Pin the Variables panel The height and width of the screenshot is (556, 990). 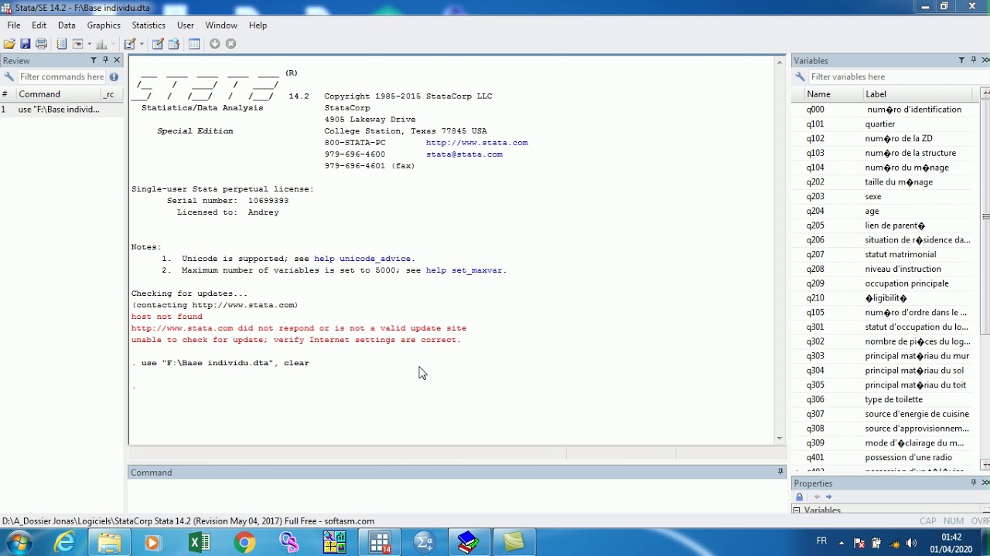(974, 60)
